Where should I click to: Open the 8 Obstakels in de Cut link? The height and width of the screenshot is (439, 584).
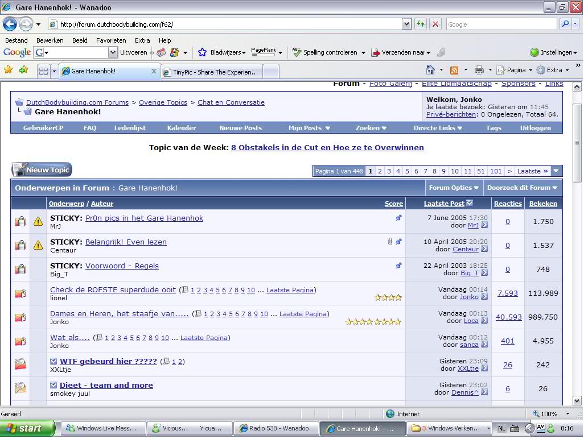click(327, 147)
